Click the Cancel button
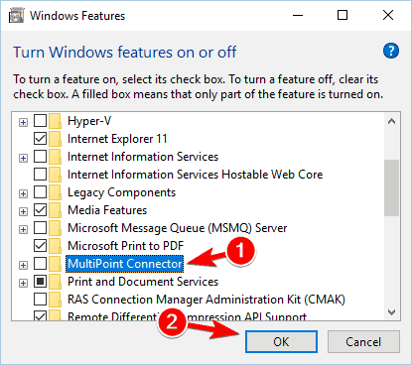This screenshot has width=412, height=365. coord(363,342)
